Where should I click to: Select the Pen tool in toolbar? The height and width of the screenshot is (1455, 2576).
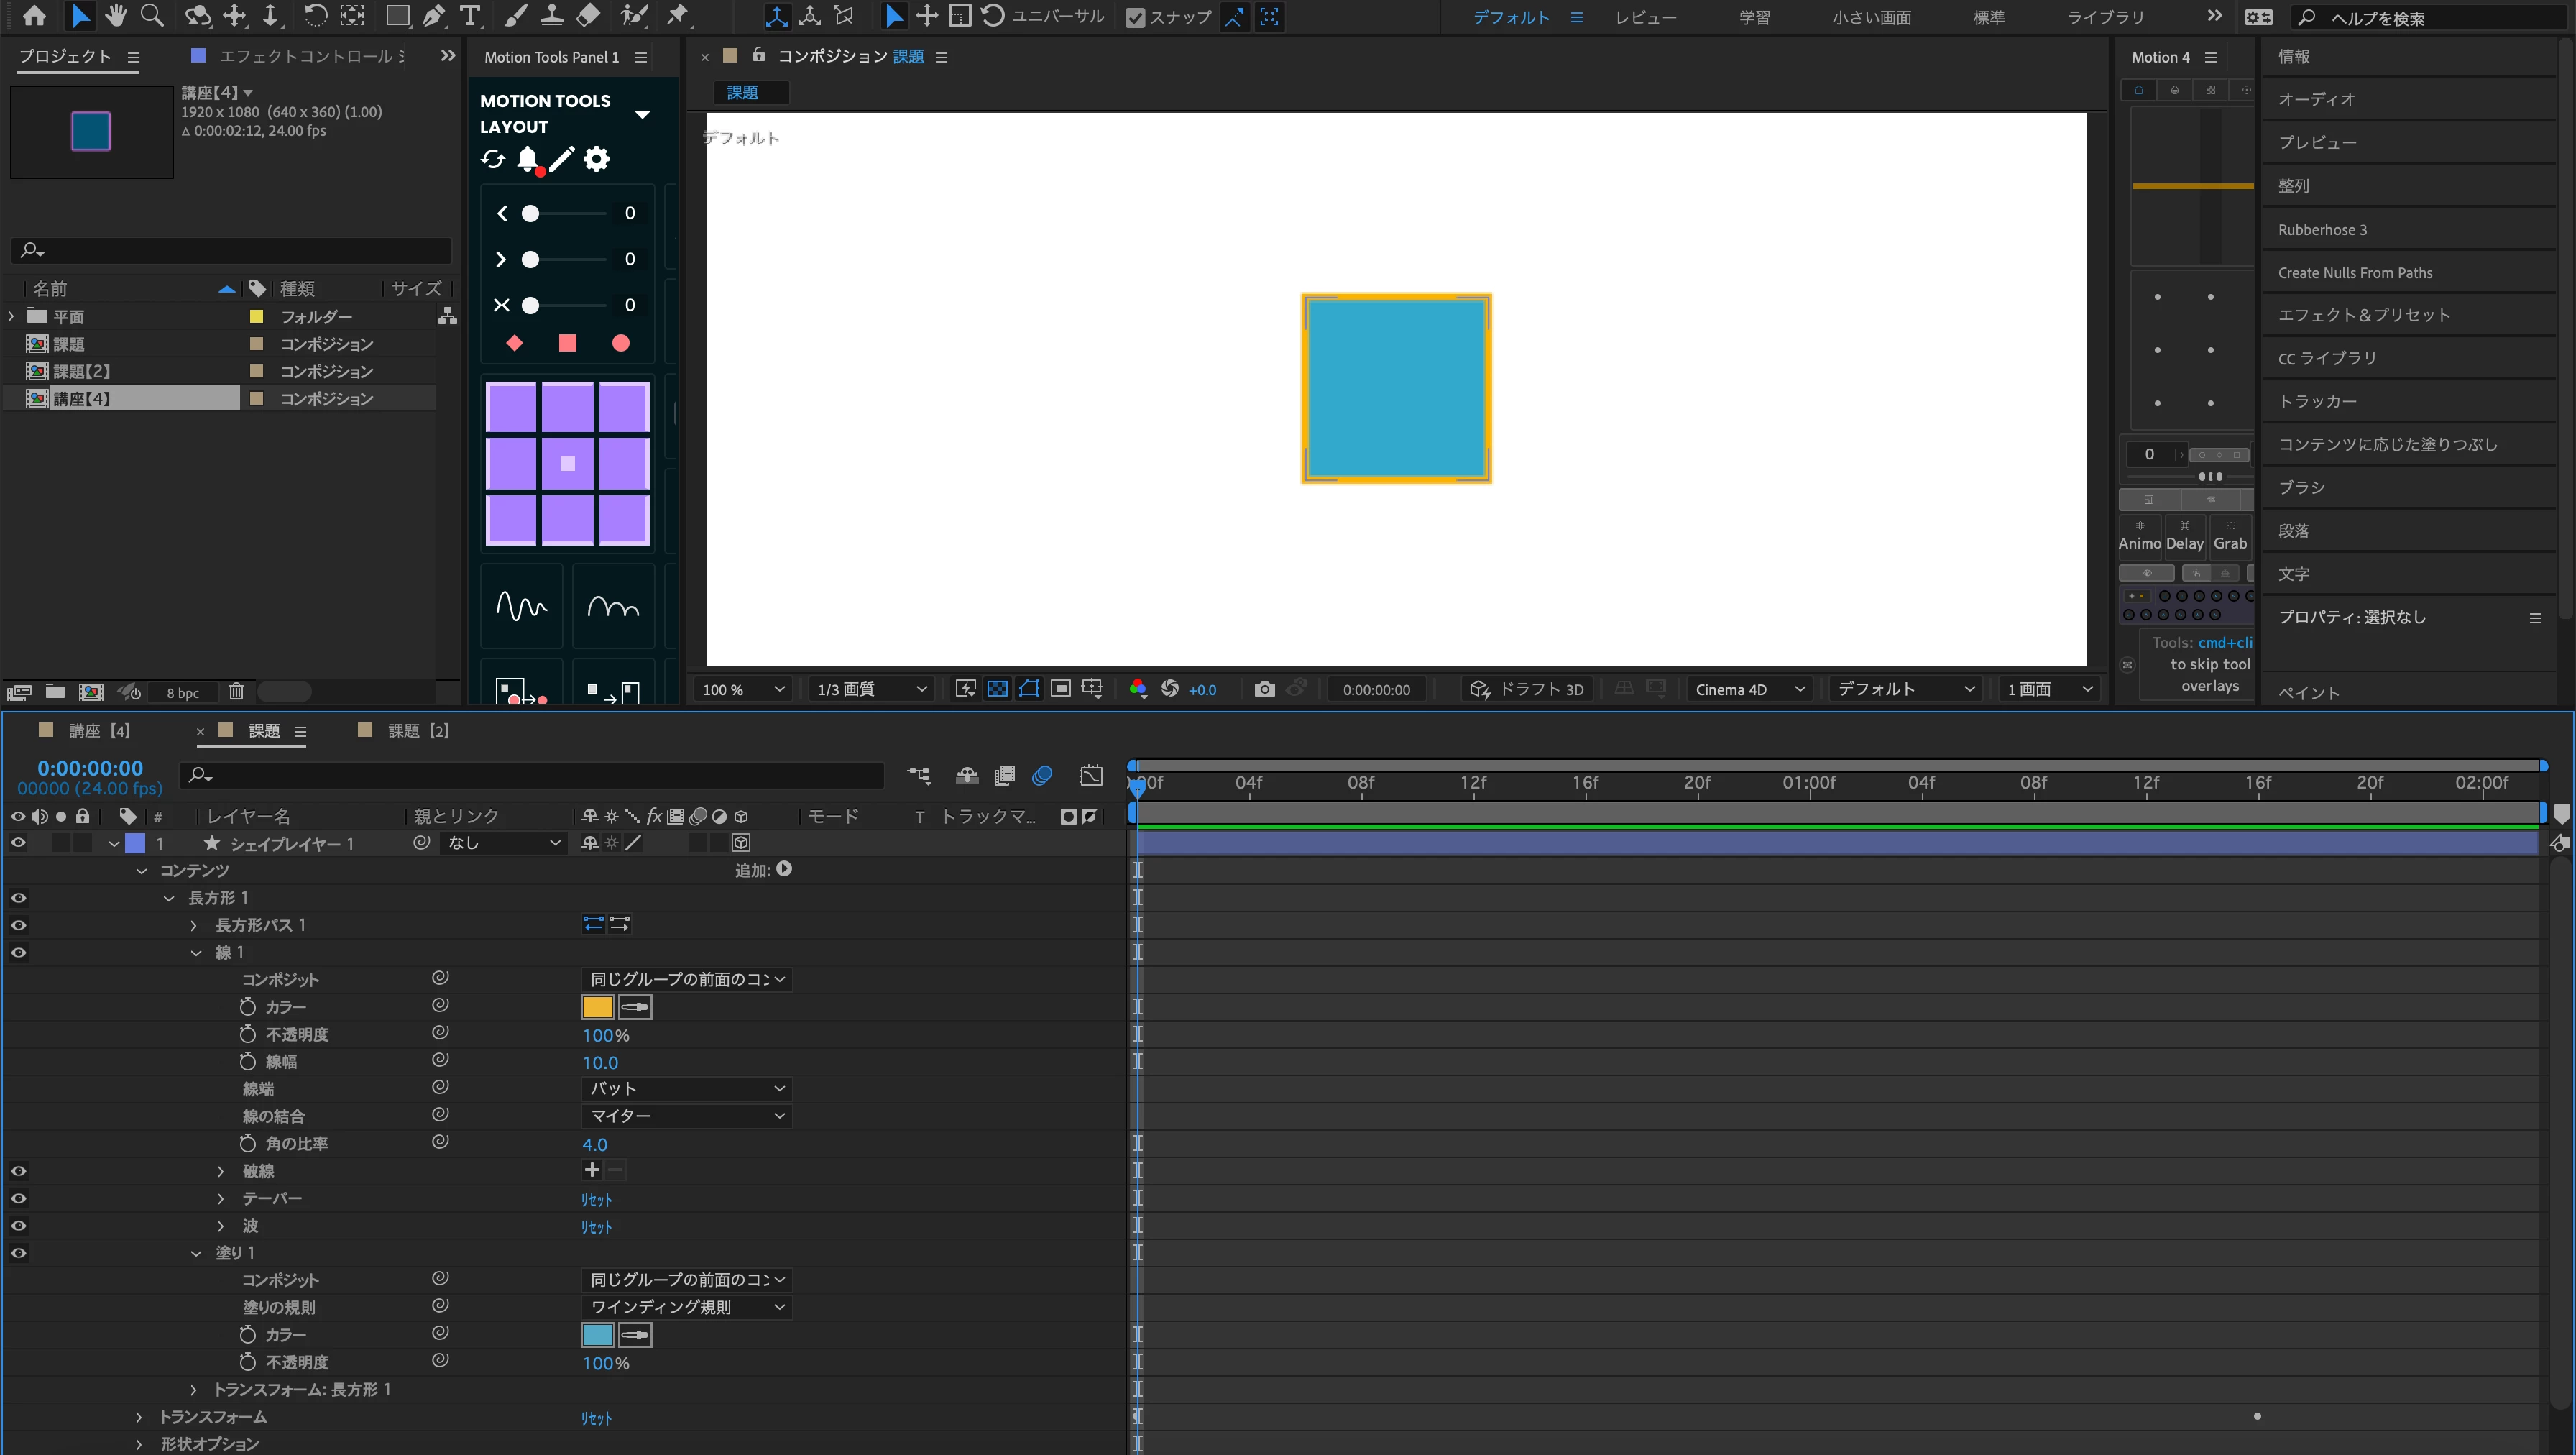click(x=433, y=16)
